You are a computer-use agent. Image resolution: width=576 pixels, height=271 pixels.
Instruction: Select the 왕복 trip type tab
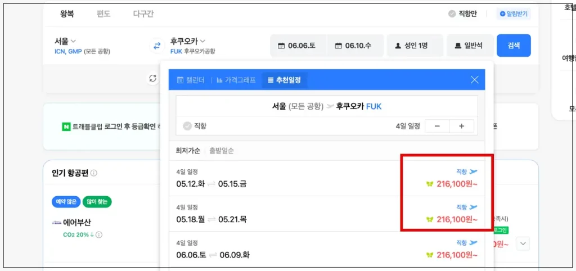67,14
